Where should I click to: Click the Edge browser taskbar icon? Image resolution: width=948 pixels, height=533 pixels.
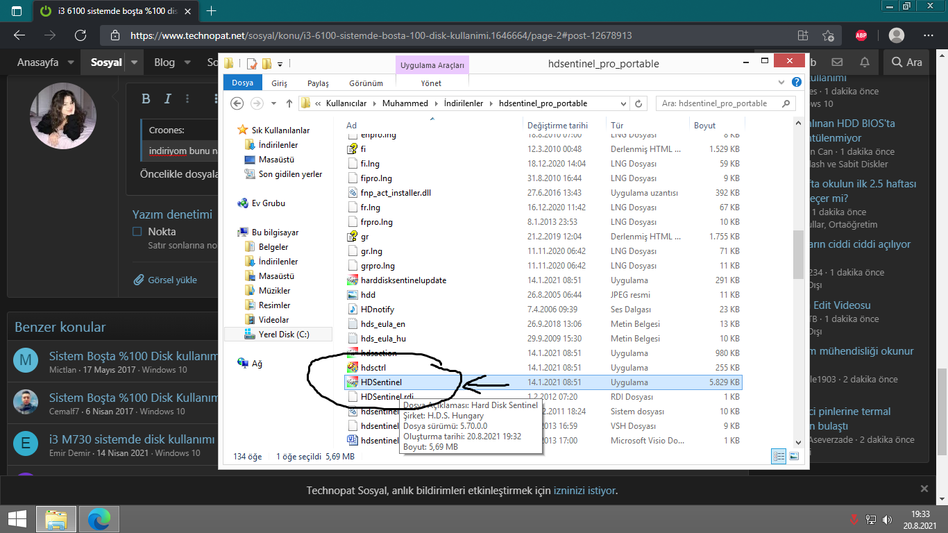point(99,519)
